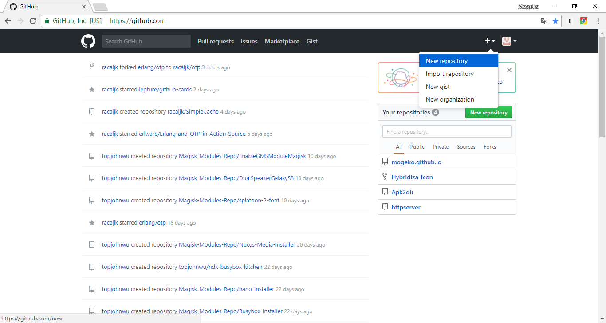Screen dimensions: 606x323
Task: Click fork icon beside Hybridiza_Icon repository
Action: point(385,177)
